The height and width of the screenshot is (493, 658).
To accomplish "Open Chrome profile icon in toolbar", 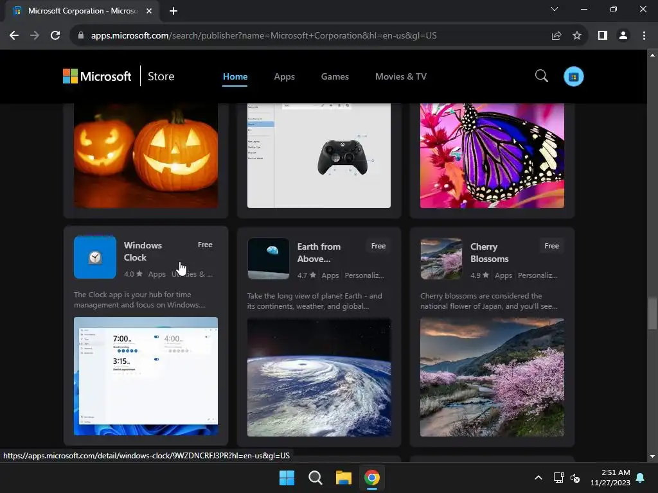I will pos(623,36).
